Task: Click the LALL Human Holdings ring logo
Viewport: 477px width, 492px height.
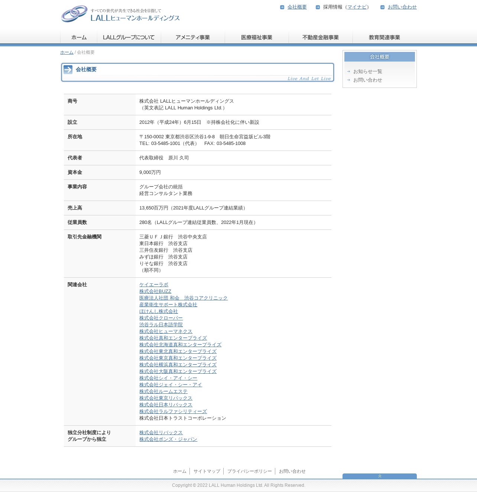Action: tap(74, 14)
